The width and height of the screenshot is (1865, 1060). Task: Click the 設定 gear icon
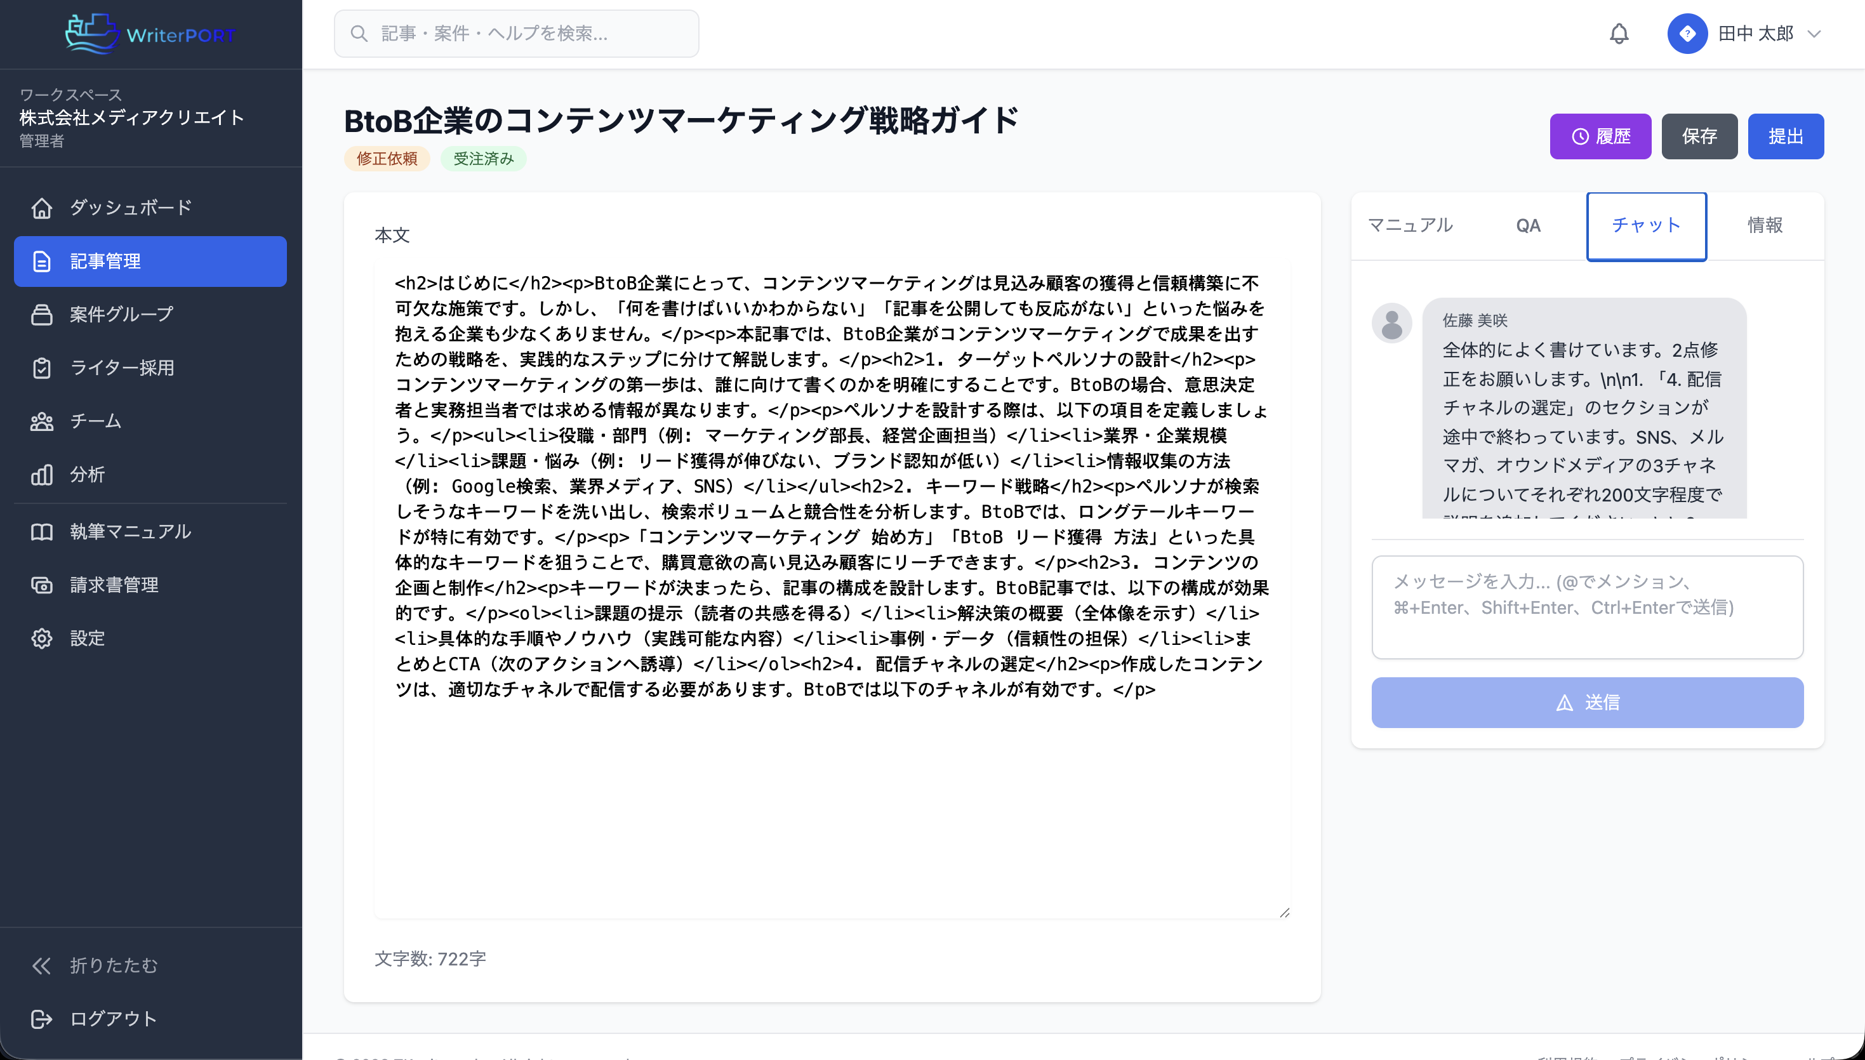[43, 639]
